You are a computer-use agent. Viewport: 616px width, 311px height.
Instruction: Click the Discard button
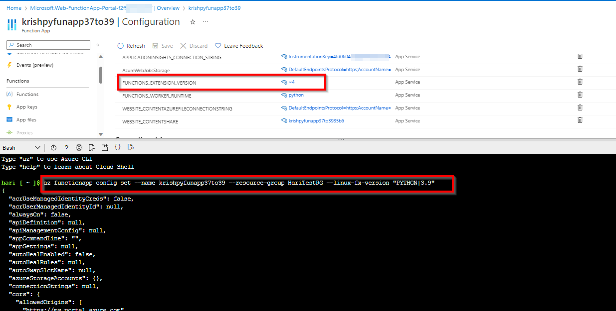click(194, 46)
